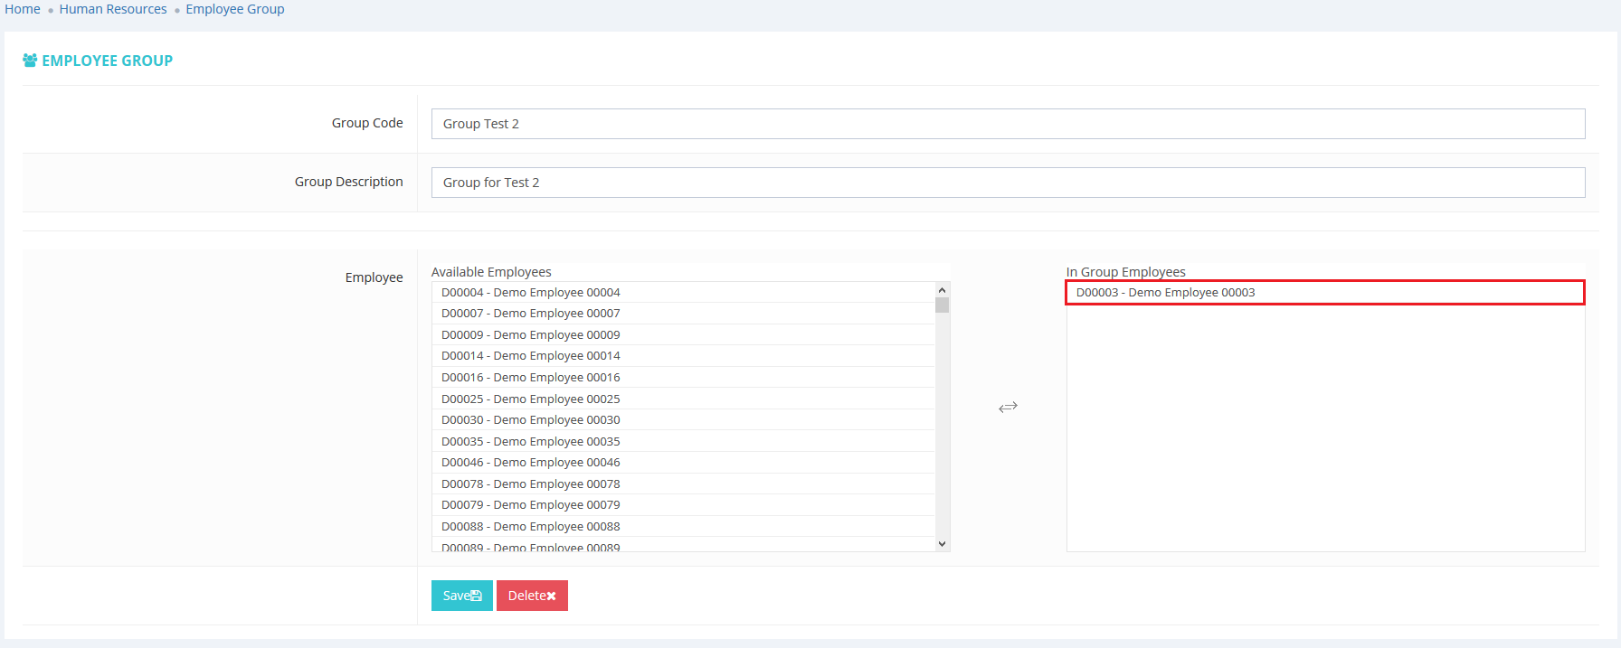The image size is (1621, 648).
Task: Click the Group Code input field
Action: pyautogui.click(x=1008, y=124)
